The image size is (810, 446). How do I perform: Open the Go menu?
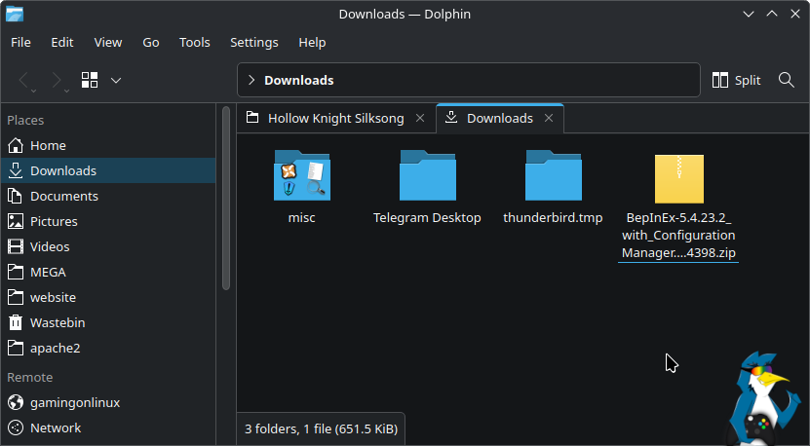[151, 42]
